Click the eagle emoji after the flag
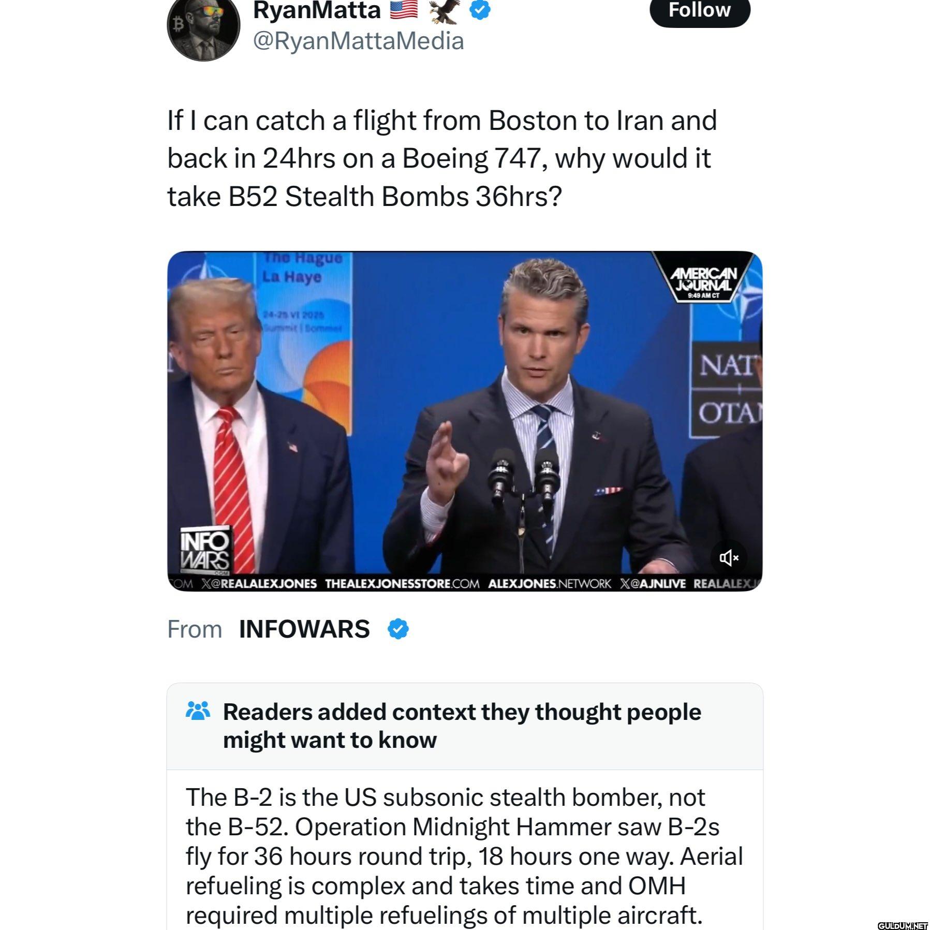Viewport: 930px width, 930px height. 444,10
